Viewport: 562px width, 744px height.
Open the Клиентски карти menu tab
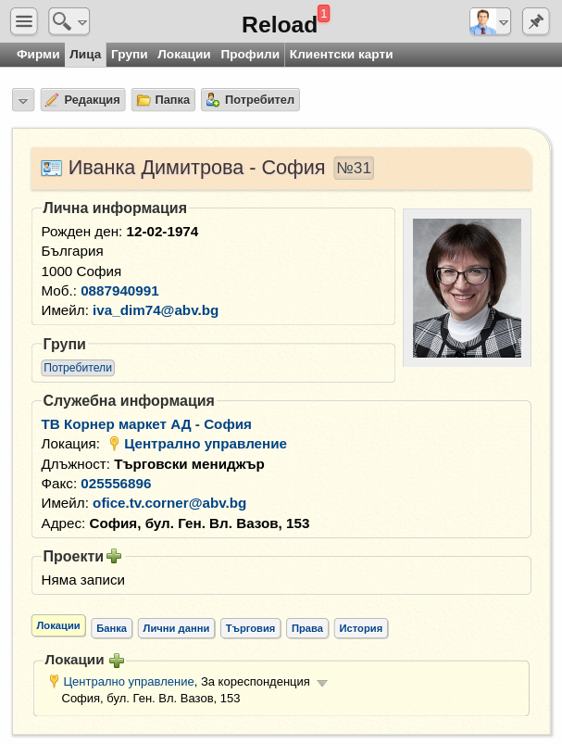341,55
